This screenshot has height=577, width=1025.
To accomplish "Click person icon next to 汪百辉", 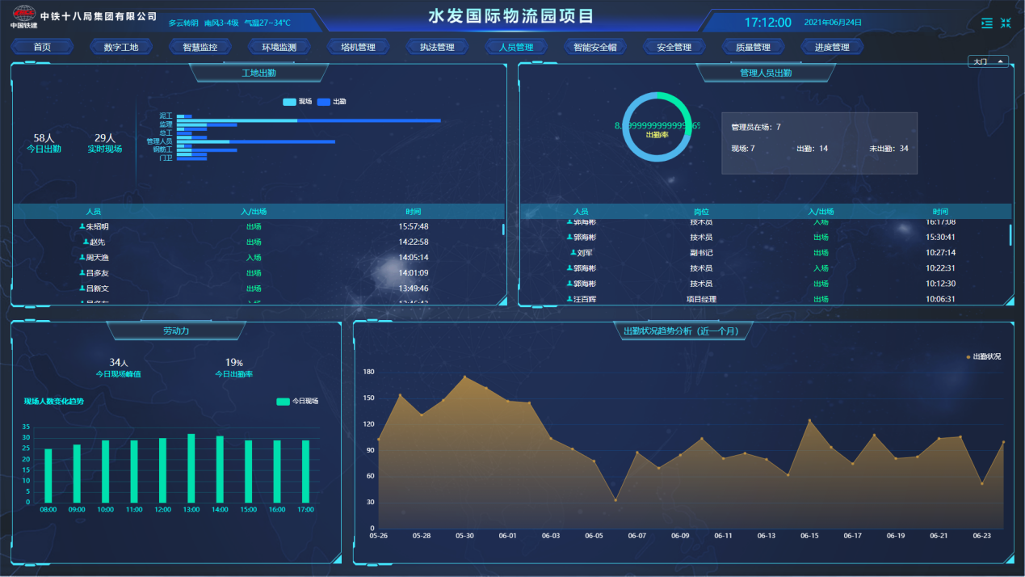I will 570,299.
